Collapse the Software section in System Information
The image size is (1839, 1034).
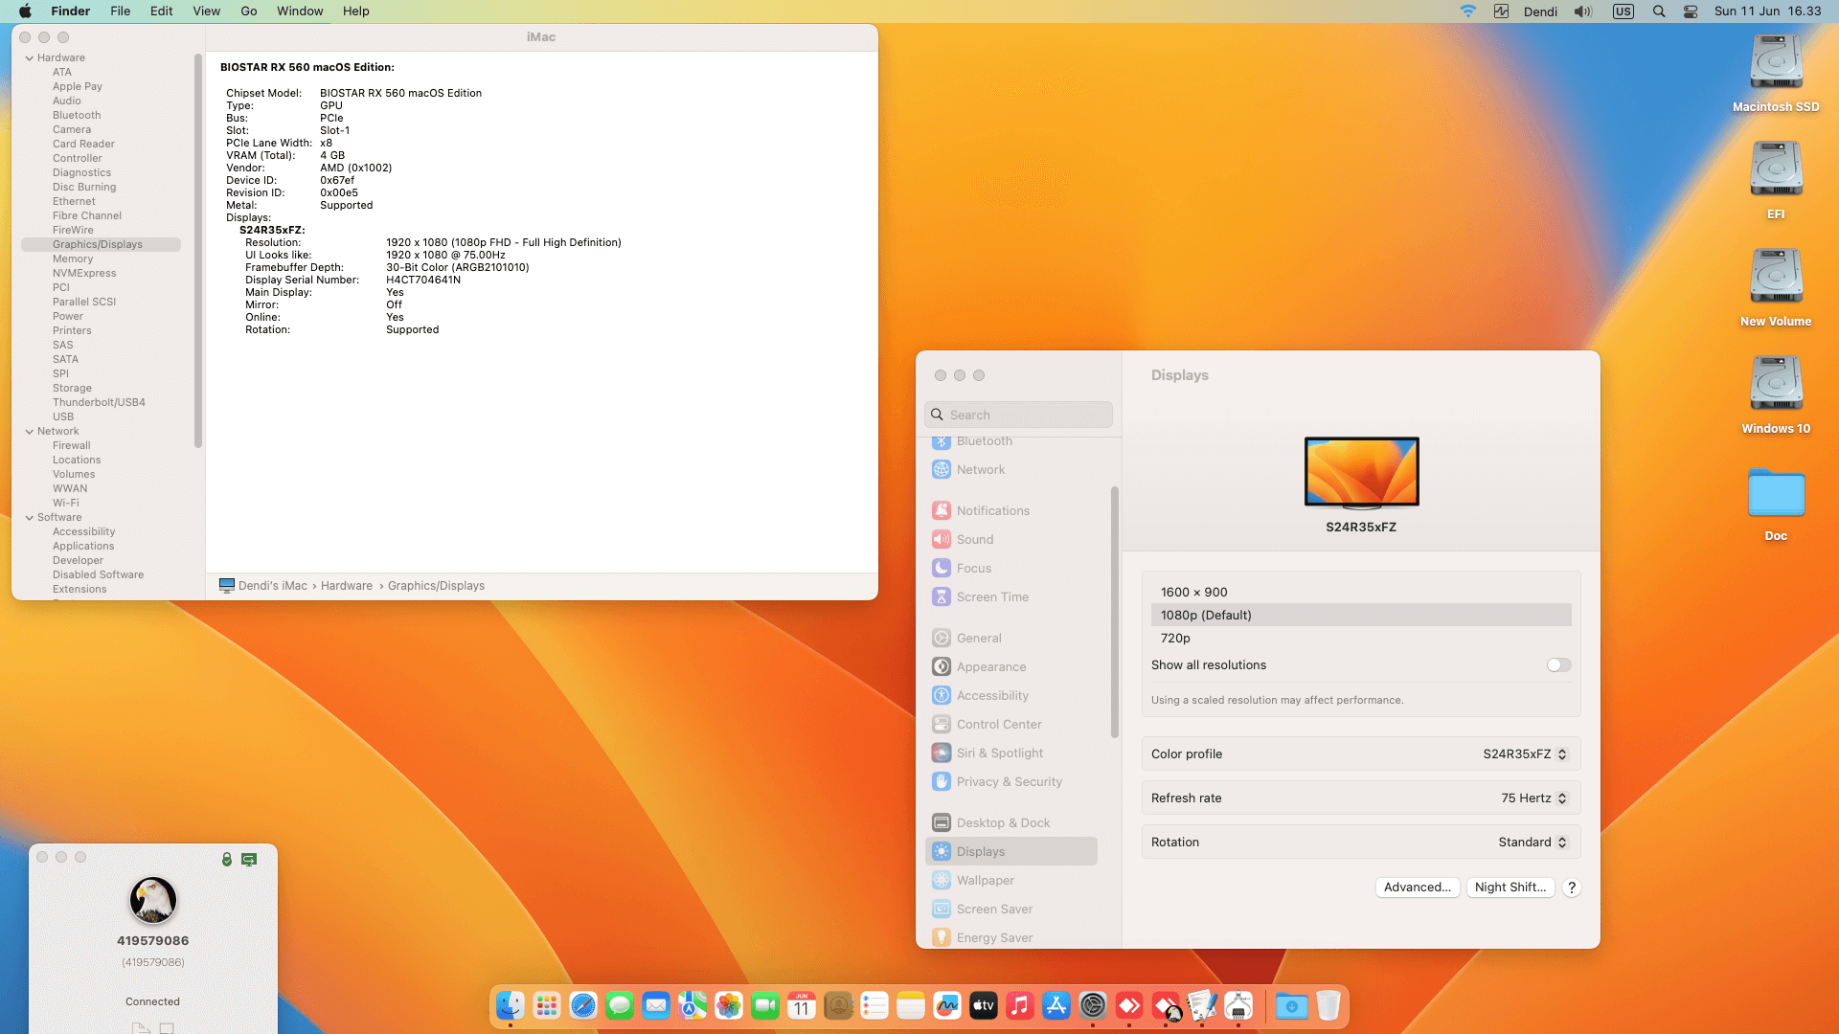pos(29,517)
